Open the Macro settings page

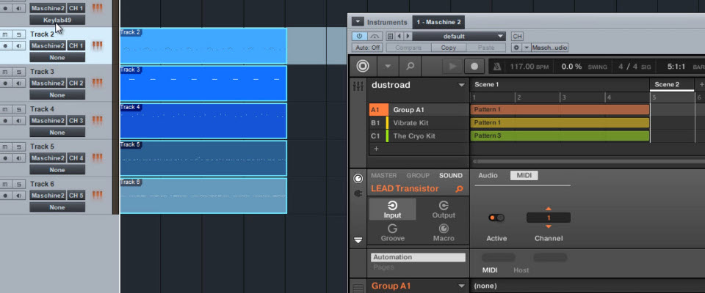(444, 233)
